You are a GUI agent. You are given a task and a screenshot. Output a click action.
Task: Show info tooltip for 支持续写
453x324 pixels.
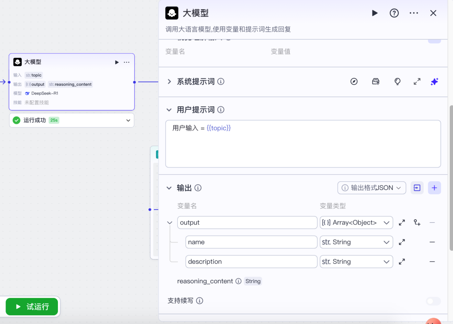[200, 301]
